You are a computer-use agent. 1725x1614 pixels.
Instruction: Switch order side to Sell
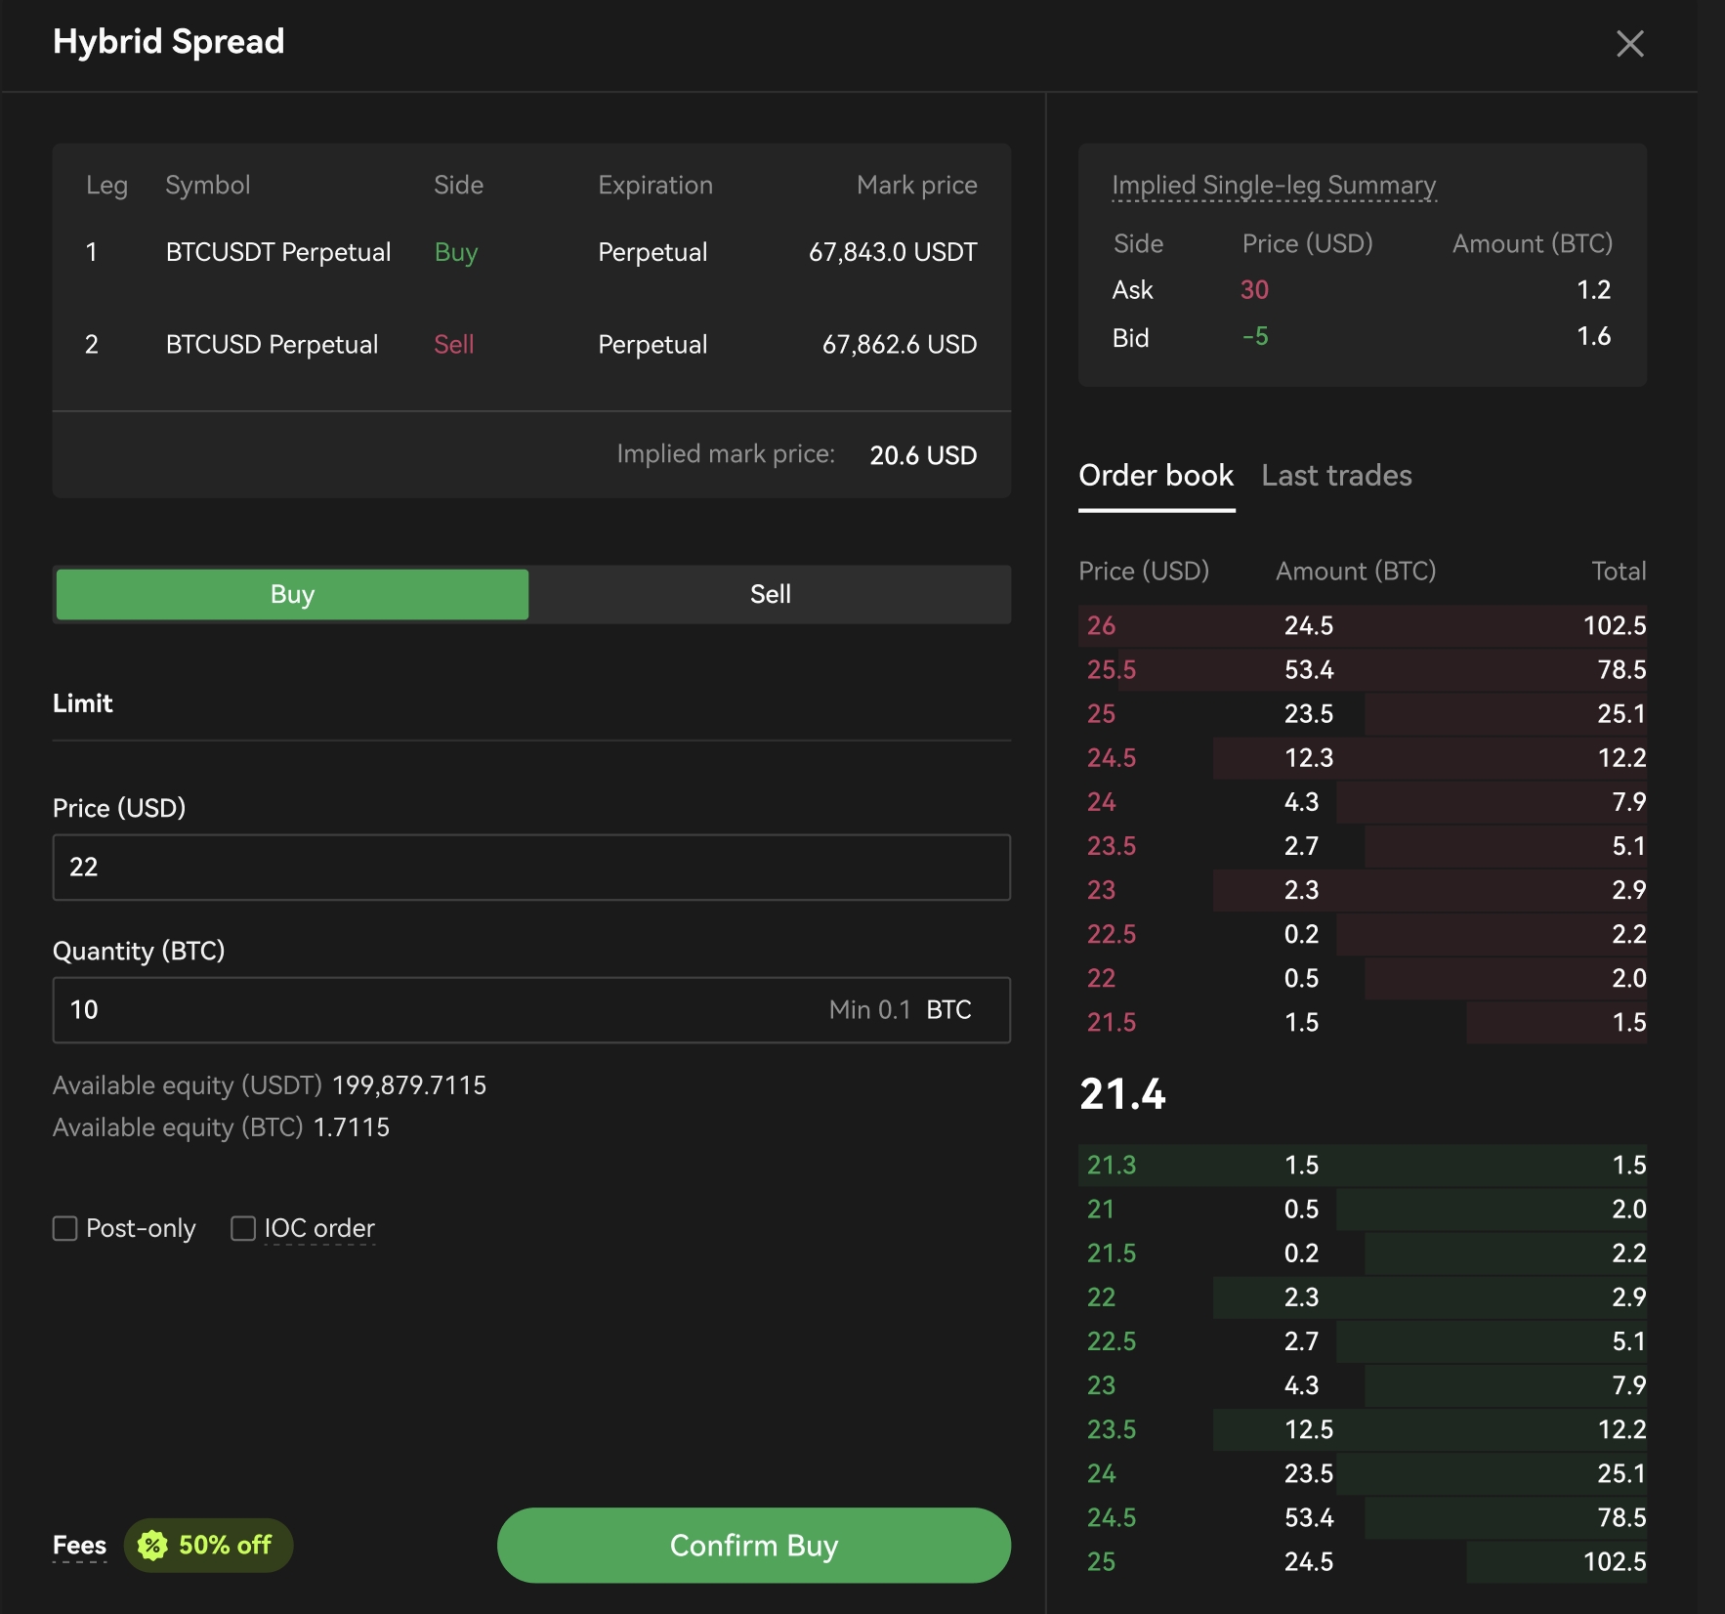coord(770,594)
